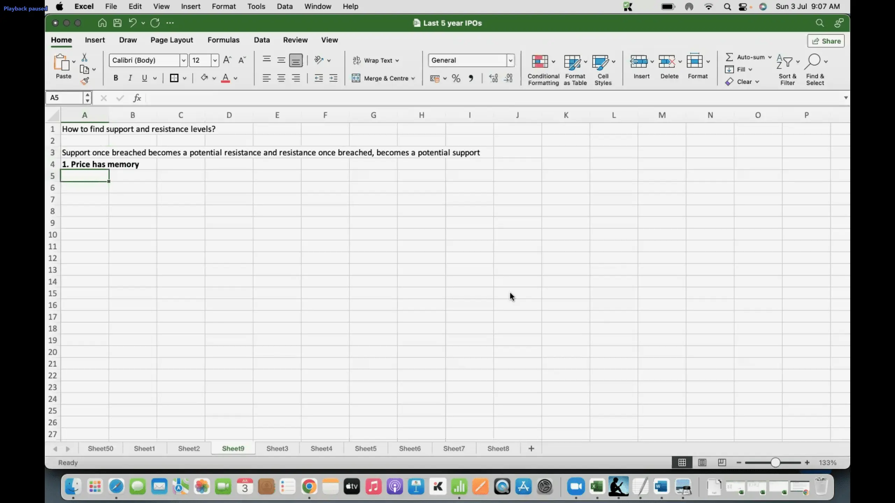The height and width of the screenshot is (503, 895).
Task: Click the Share button
Action: tap(826, 41)
